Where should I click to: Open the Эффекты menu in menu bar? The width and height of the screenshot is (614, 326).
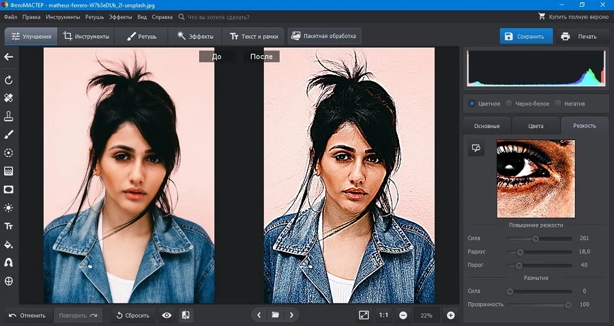click(x=120, y=16)
